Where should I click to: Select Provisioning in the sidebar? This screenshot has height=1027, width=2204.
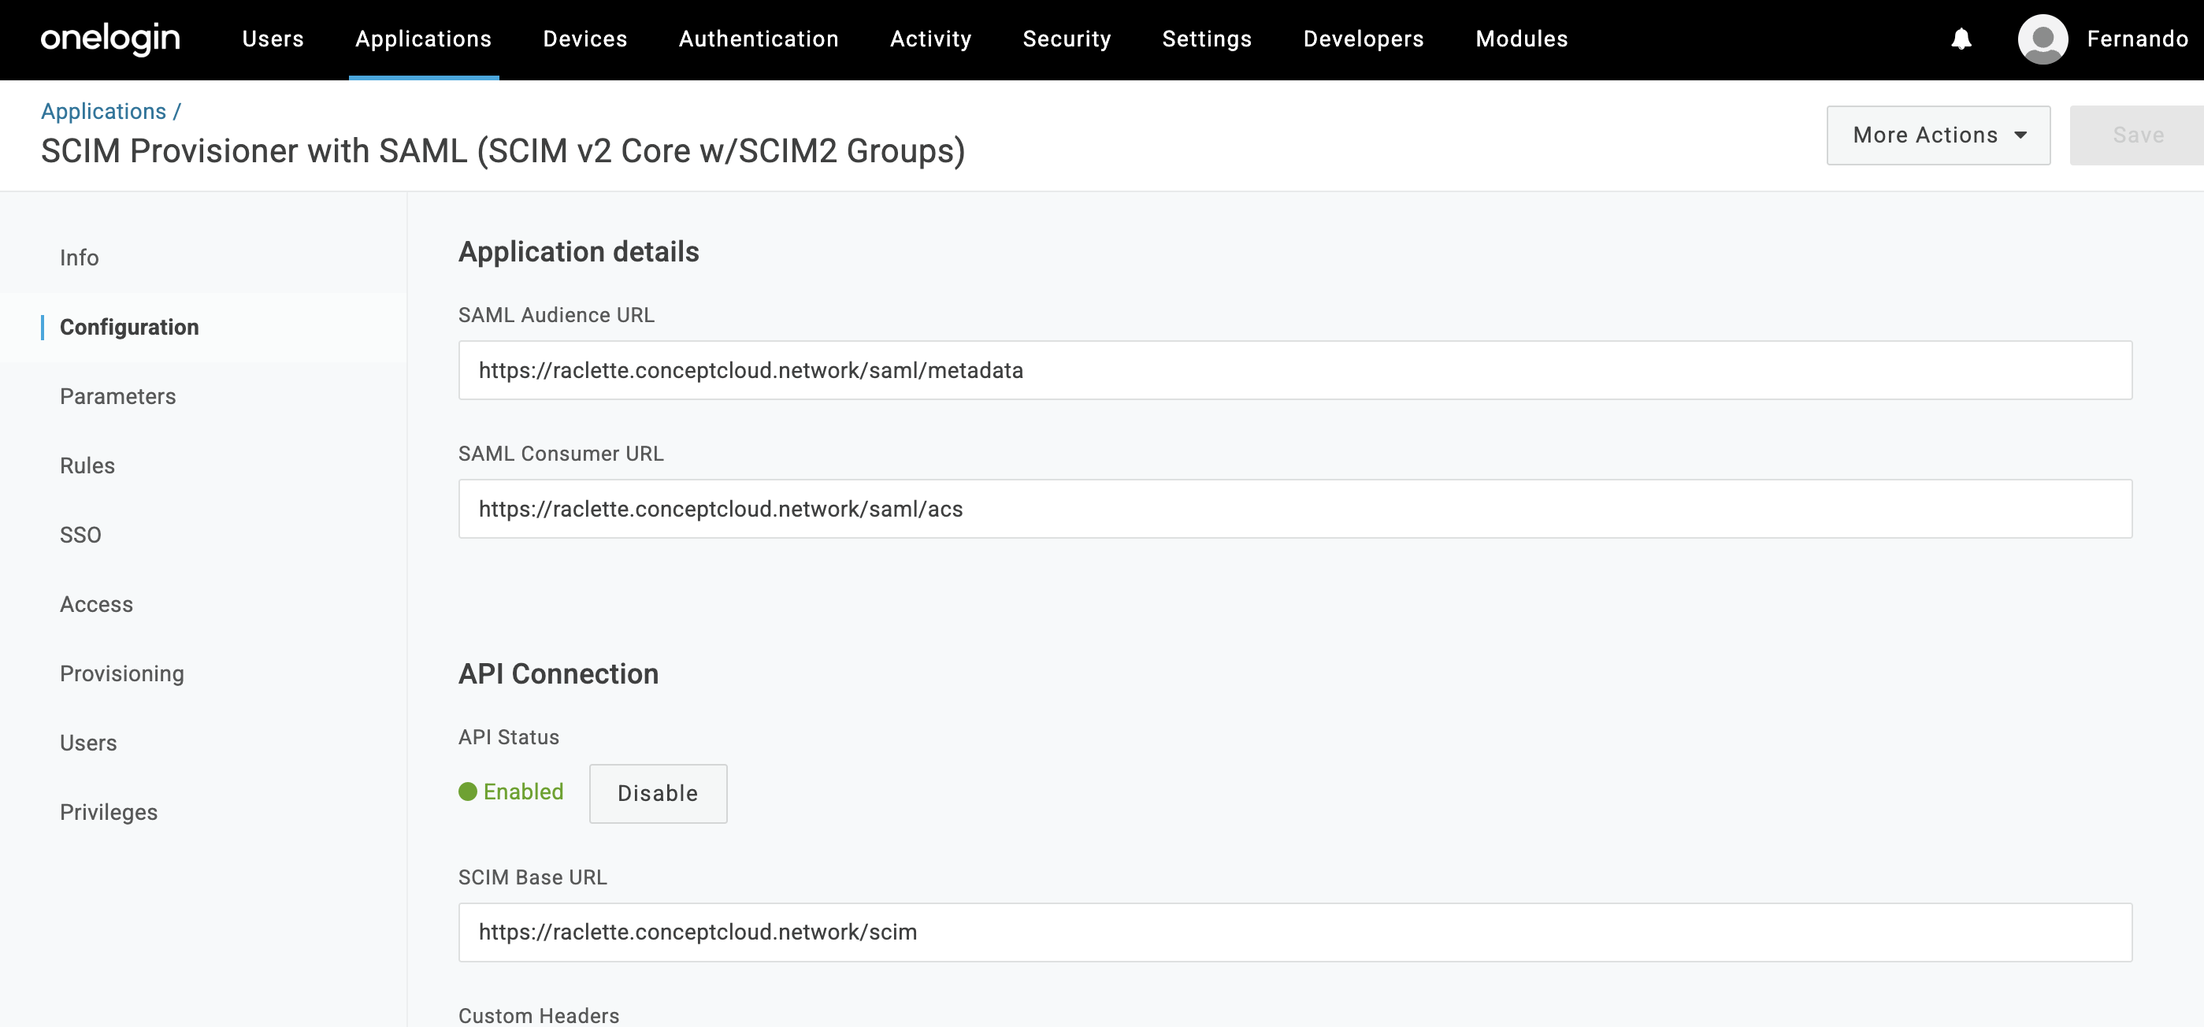[121, 673]
